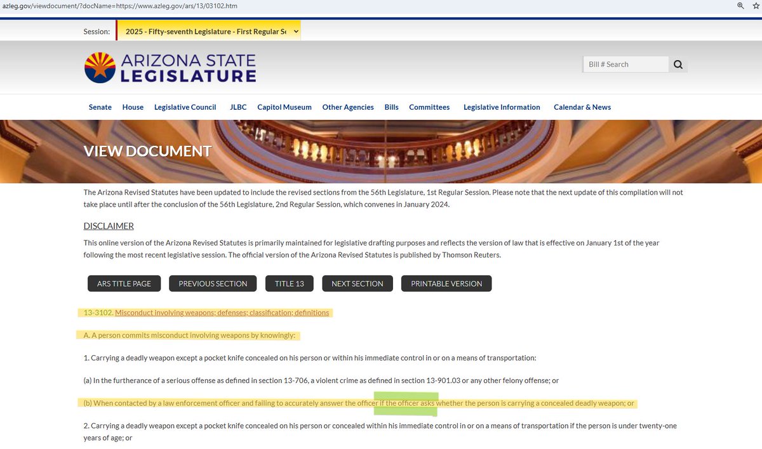This screenshot has width=762, height=449.
Task: Click the TITLE 13 button
Action: 290,283
